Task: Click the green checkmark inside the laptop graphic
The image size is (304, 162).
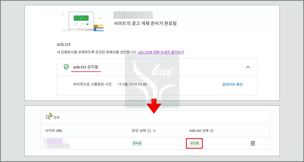Action: [x=81, y=18]
